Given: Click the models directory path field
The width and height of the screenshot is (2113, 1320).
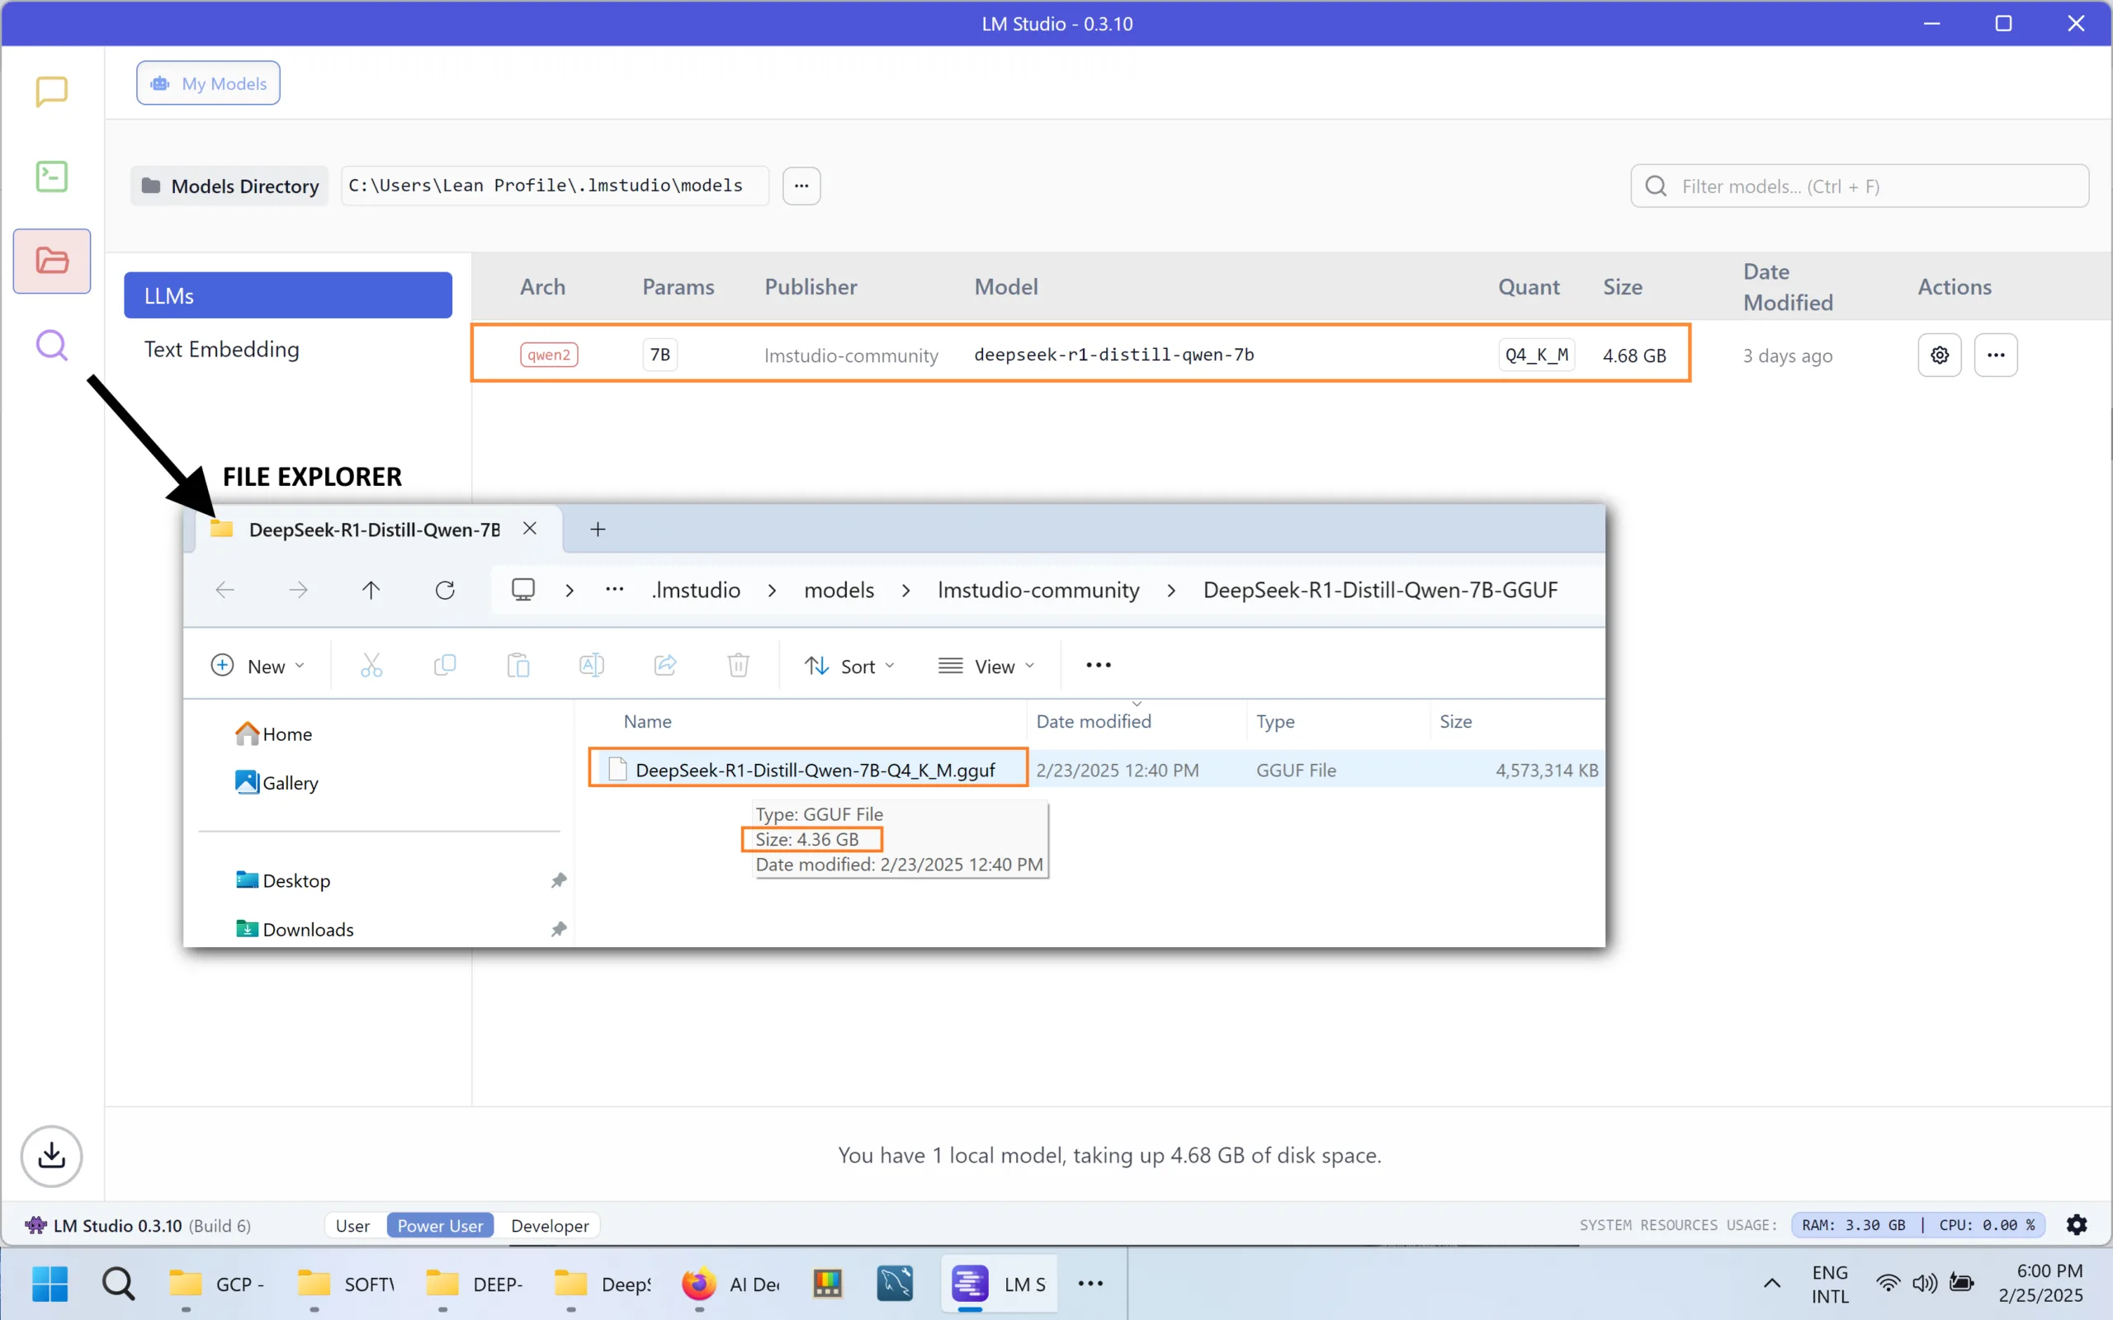Looking at the screenshot, I should tap(555, 186).
